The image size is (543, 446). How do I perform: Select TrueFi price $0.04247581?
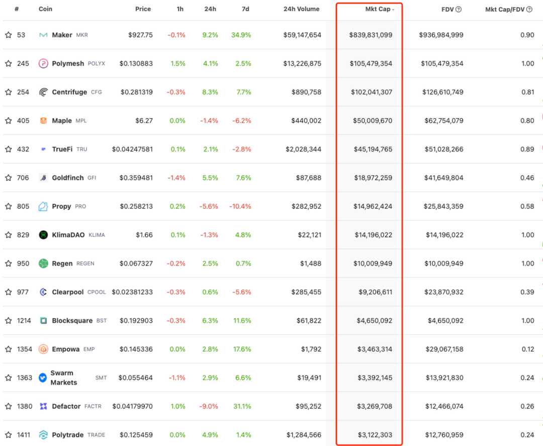coord(132,149)
